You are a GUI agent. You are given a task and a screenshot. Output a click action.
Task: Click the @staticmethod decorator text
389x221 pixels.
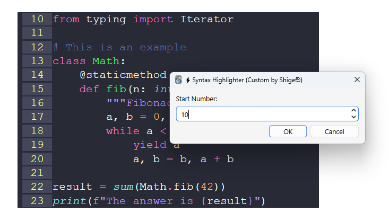click(x=123, y=75)
